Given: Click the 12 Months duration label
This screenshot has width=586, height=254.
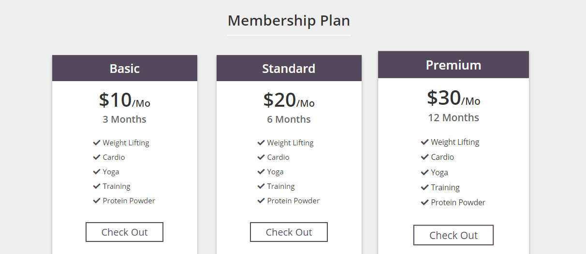Looking at the screenshot, I should coord(454,118).
